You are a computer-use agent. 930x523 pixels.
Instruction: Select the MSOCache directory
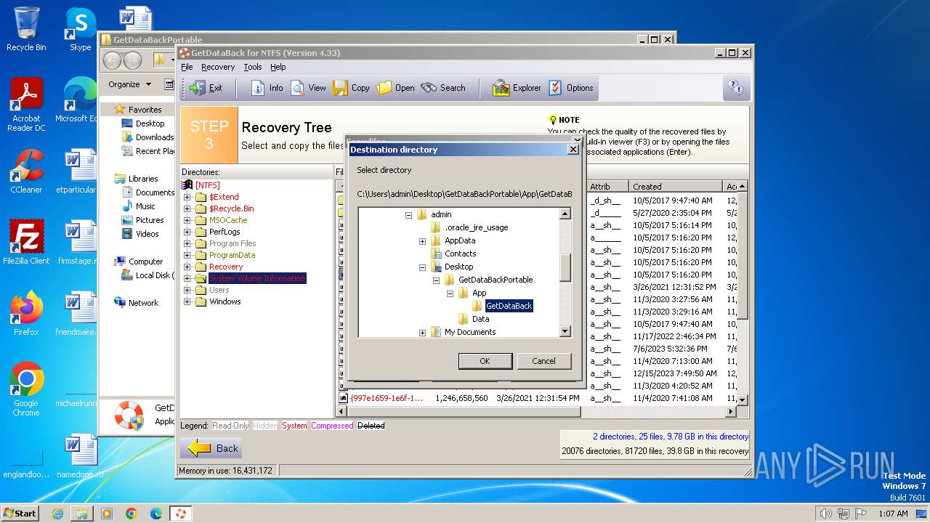point(228,220)
